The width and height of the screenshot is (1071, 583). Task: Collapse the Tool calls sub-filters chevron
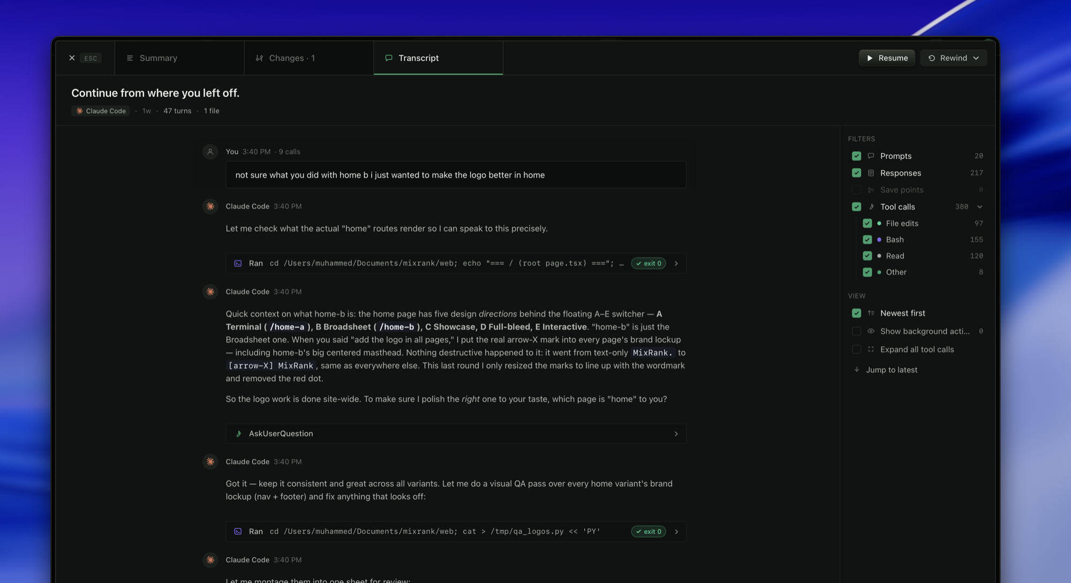[x=979, y=207]
